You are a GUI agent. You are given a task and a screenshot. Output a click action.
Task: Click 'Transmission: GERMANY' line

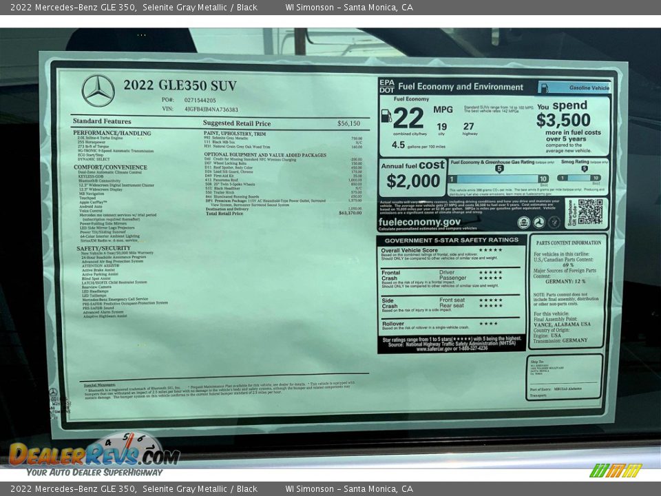tap(560, 340)
